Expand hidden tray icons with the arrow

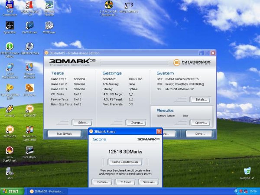click(236, 192)
